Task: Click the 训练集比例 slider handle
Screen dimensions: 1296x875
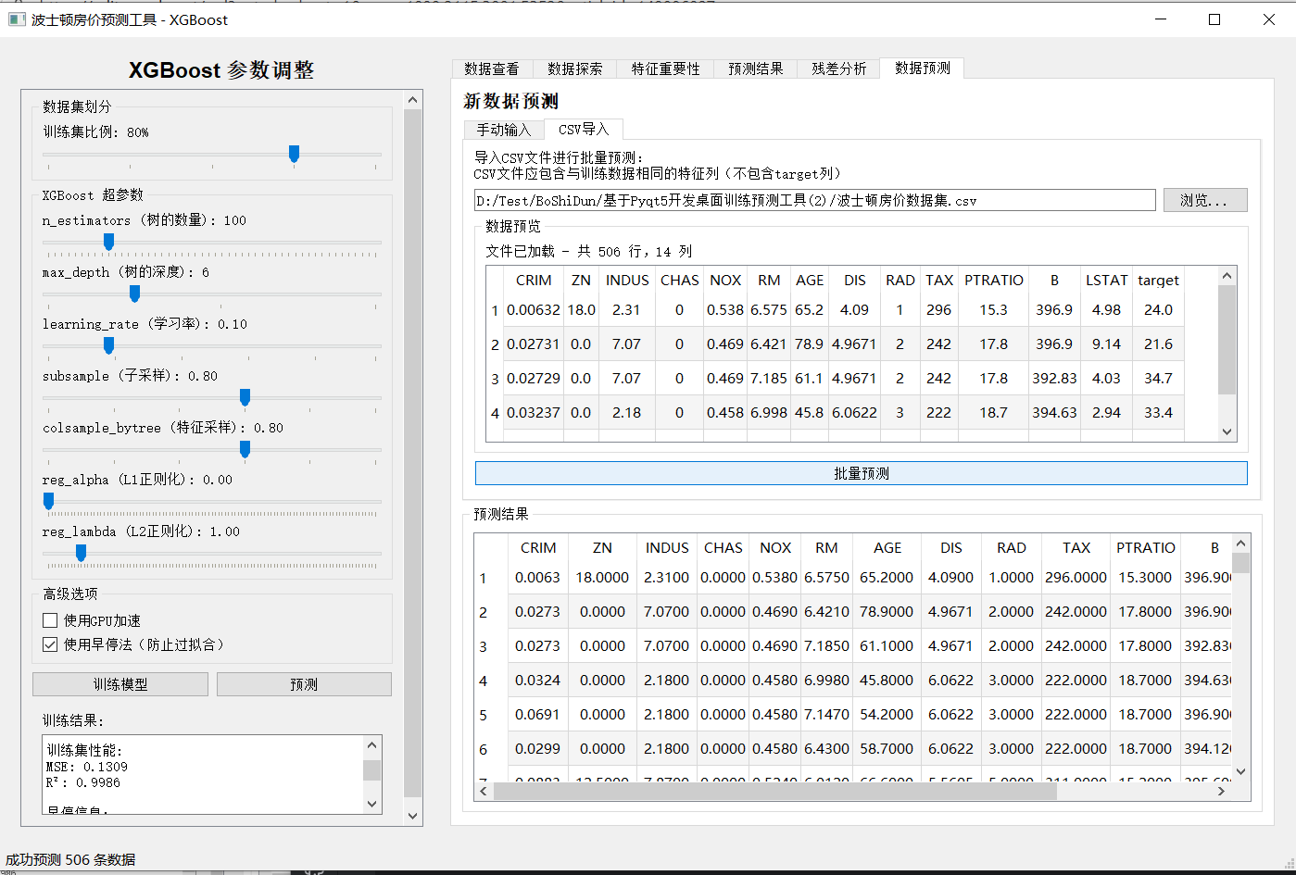Action: coord(294,154)
